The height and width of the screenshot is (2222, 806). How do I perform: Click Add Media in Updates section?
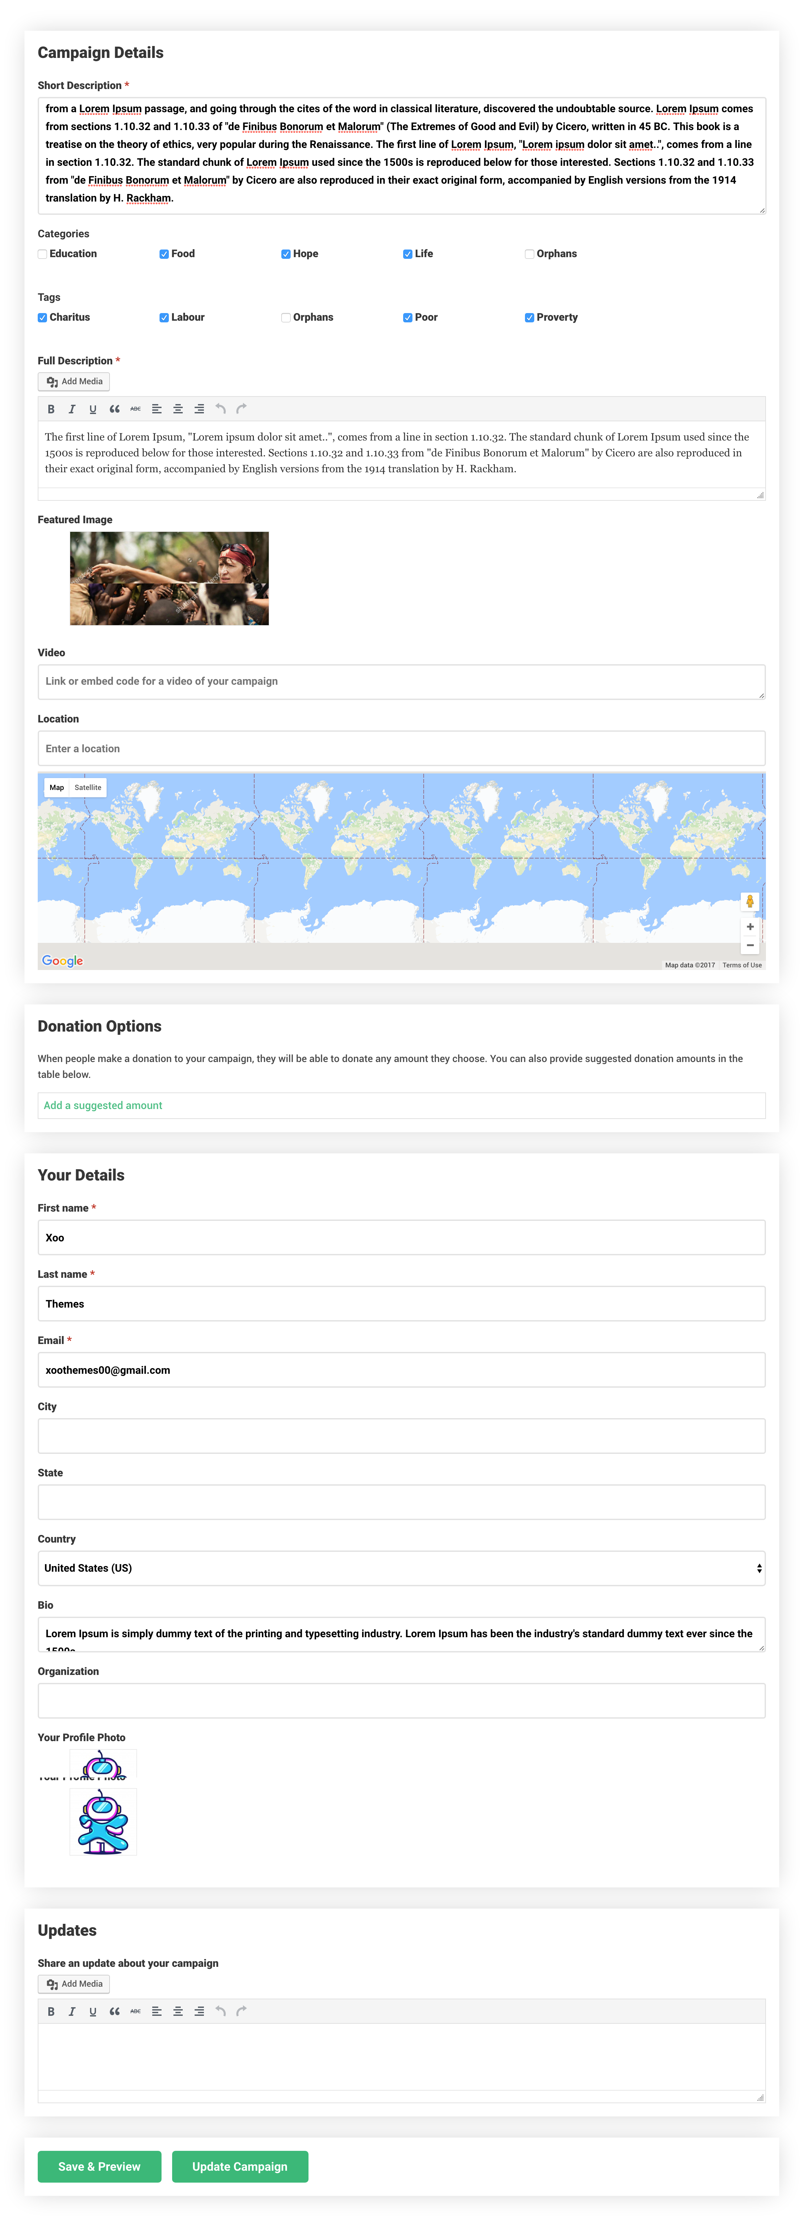pyautogui.click(x=74, y=1984)
